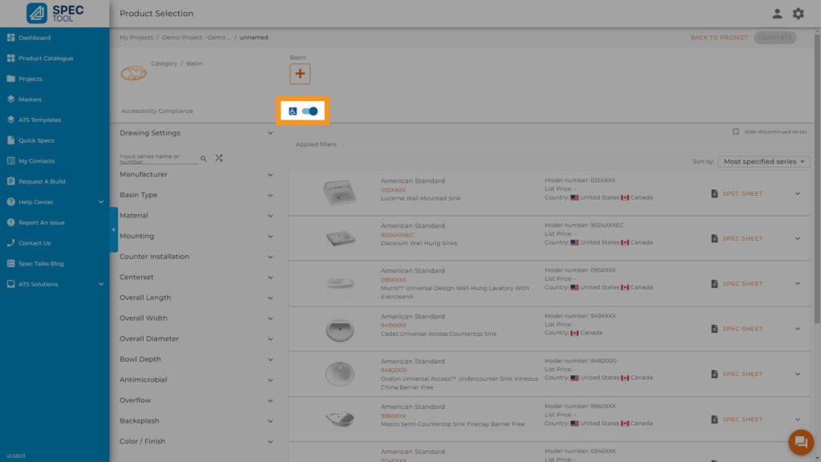This screenshot has height=462, width=821.
Task: Click the Spec Tool logo
Action: [55, 14]
